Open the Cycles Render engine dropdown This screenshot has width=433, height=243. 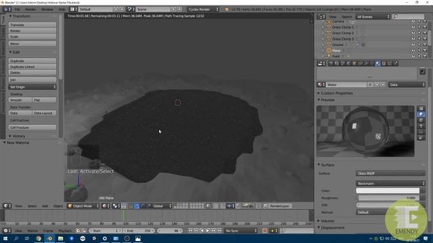[x=203, y=9]
